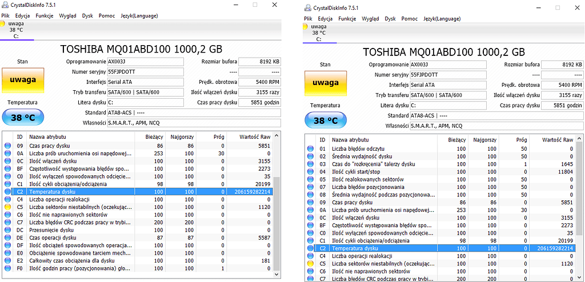Click blue status icon of row 08, right window

[310, 195]
